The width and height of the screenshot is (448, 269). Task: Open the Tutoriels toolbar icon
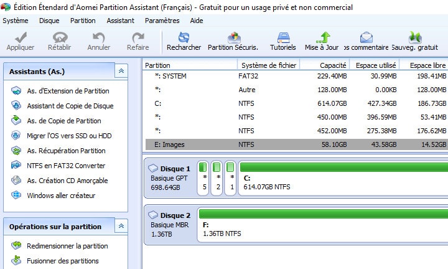click(x=284, y=37)
